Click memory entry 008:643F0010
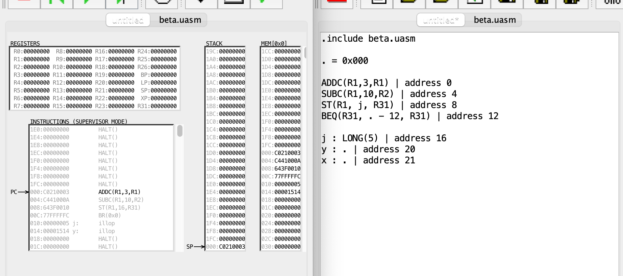 click(281, 169)
